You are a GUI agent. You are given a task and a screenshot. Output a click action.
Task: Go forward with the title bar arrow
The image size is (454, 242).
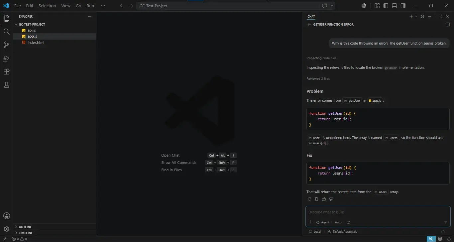[131, 6]
